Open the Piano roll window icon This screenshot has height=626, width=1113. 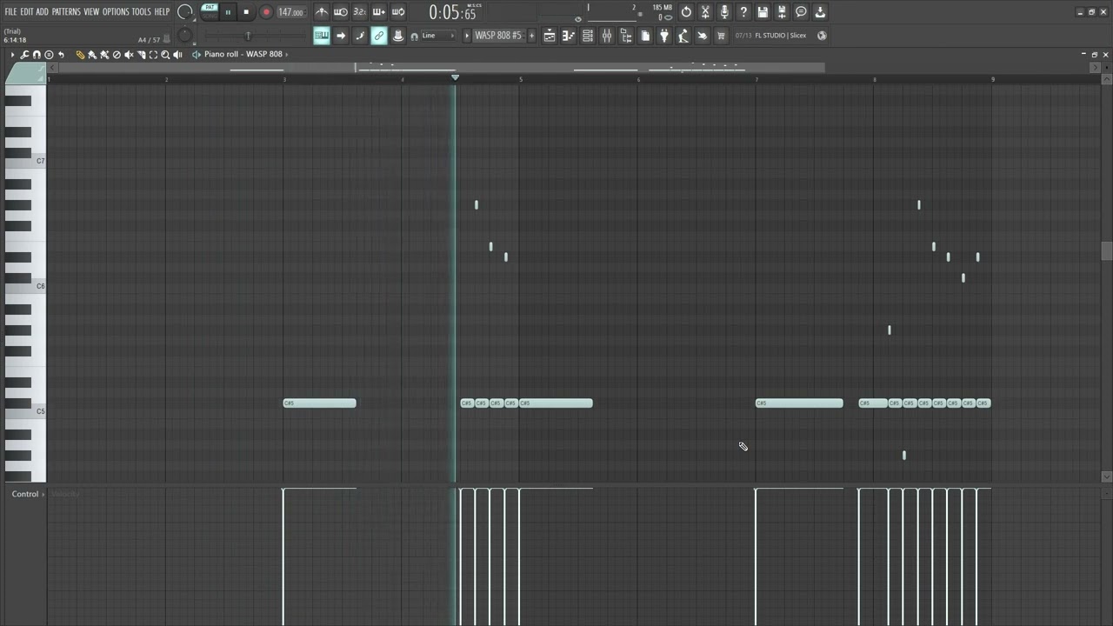pos(569,36)
